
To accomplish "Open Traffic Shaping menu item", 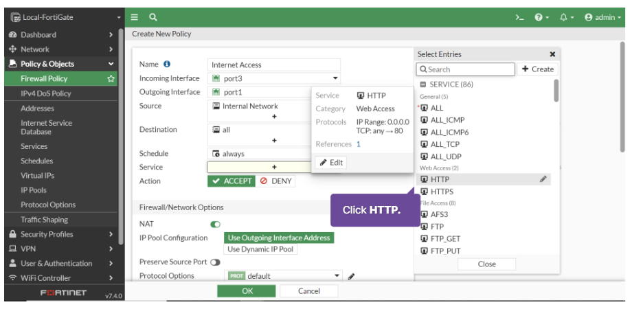I will point(45,220).
